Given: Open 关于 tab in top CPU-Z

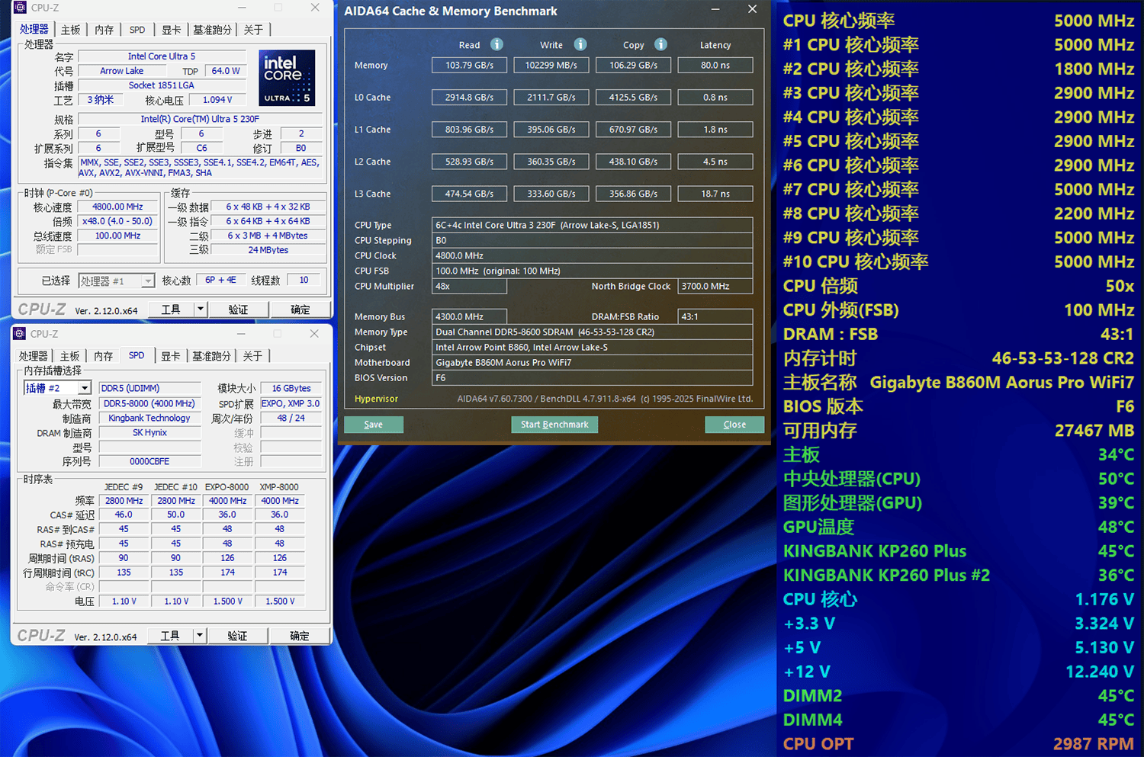Looking at the screenshot, I should click(x=253, y=30).
